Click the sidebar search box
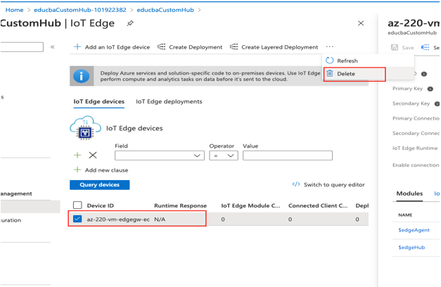The height and width of the screenshot is (287, 441). pyautogui.click(x=22, y=47)
